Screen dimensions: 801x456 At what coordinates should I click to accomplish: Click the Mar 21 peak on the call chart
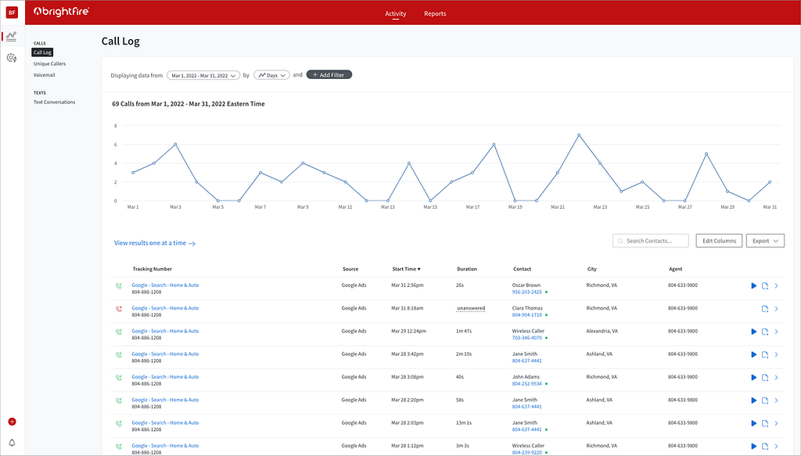[579, 136]
